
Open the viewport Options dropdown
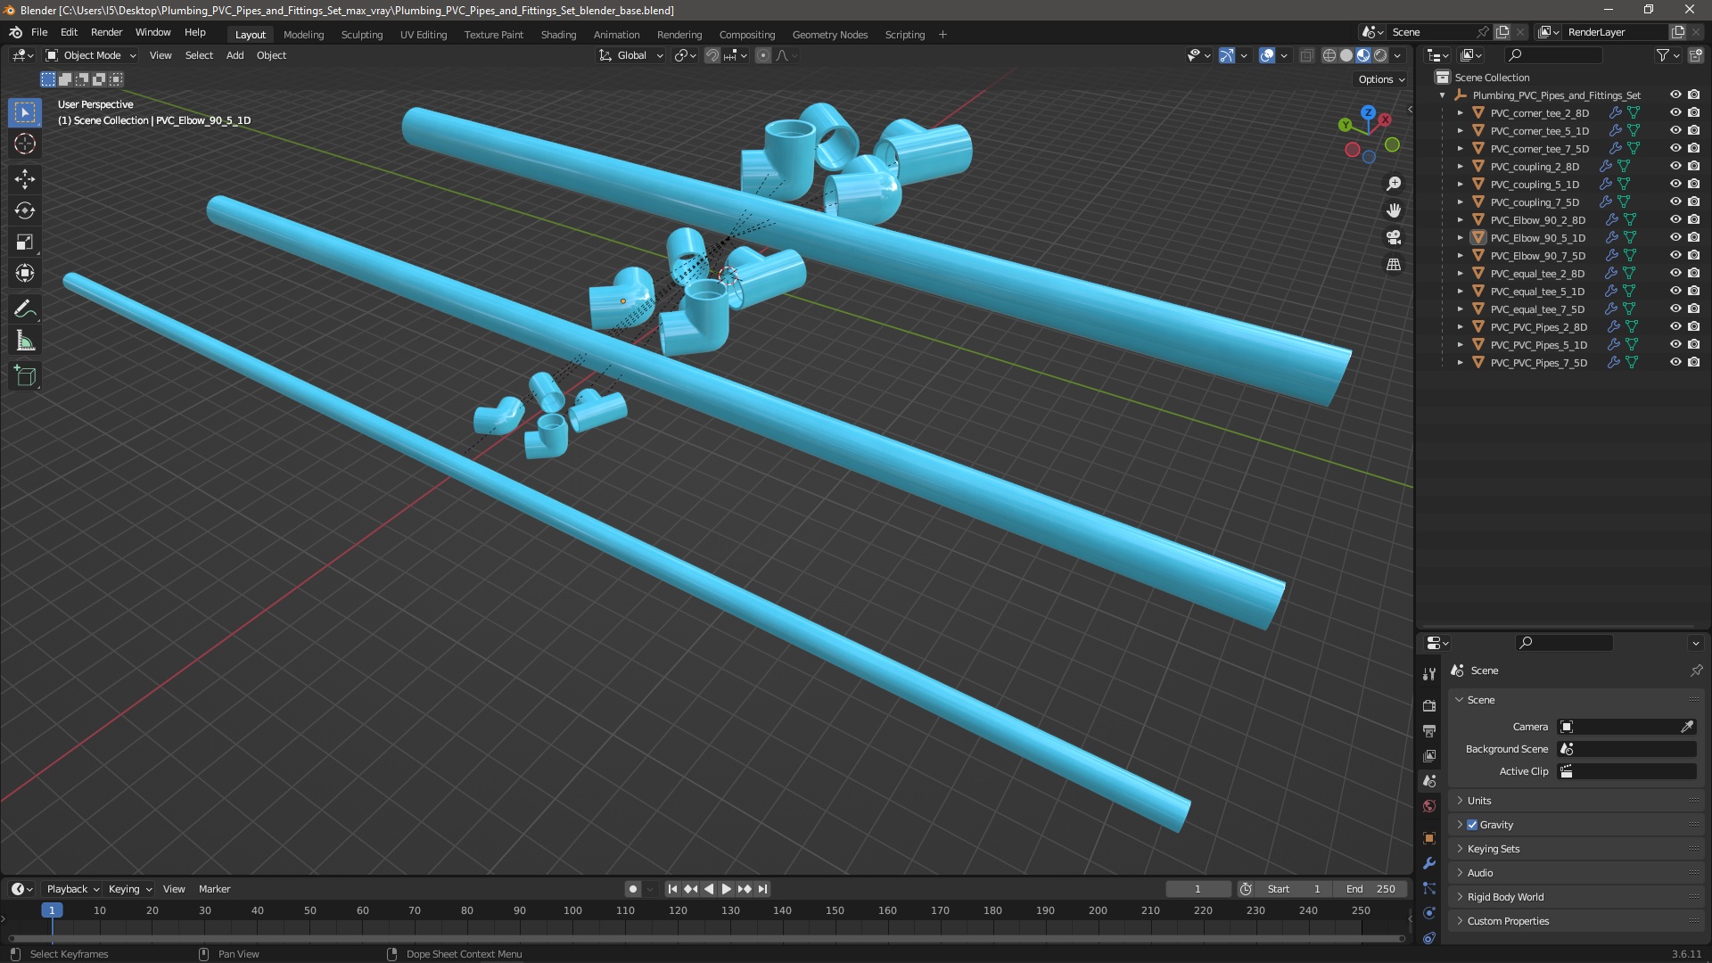click(x=1381, y=79)
